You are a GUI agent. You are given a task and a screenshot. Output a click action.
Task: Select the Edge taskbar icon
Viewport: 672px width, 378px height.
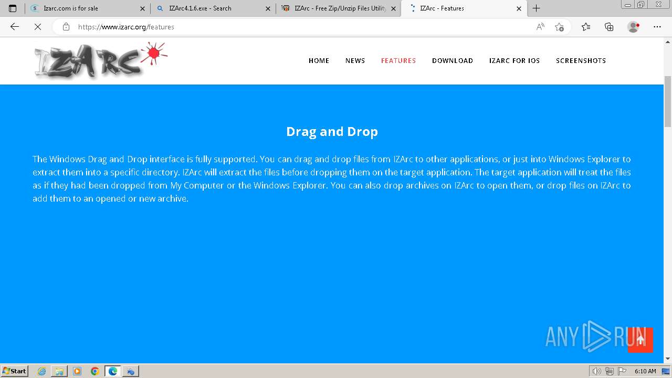pyautogui.click(x=113, y=371)
